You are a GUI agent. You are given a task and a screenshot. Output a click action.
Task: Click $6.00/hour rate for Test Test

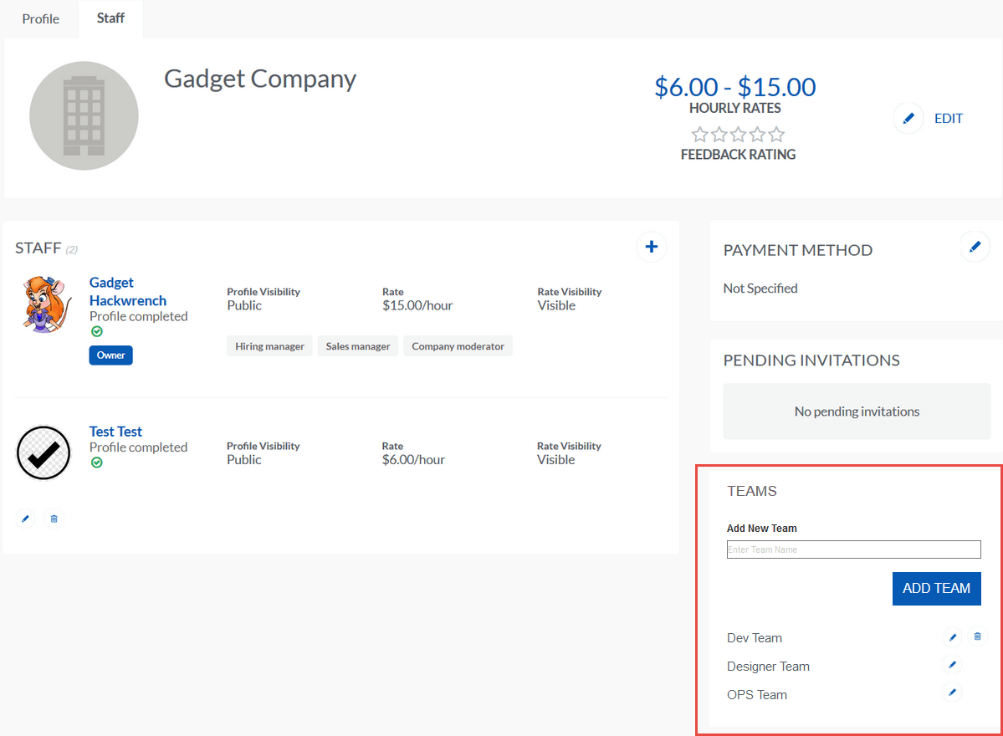tap(413, 460)
